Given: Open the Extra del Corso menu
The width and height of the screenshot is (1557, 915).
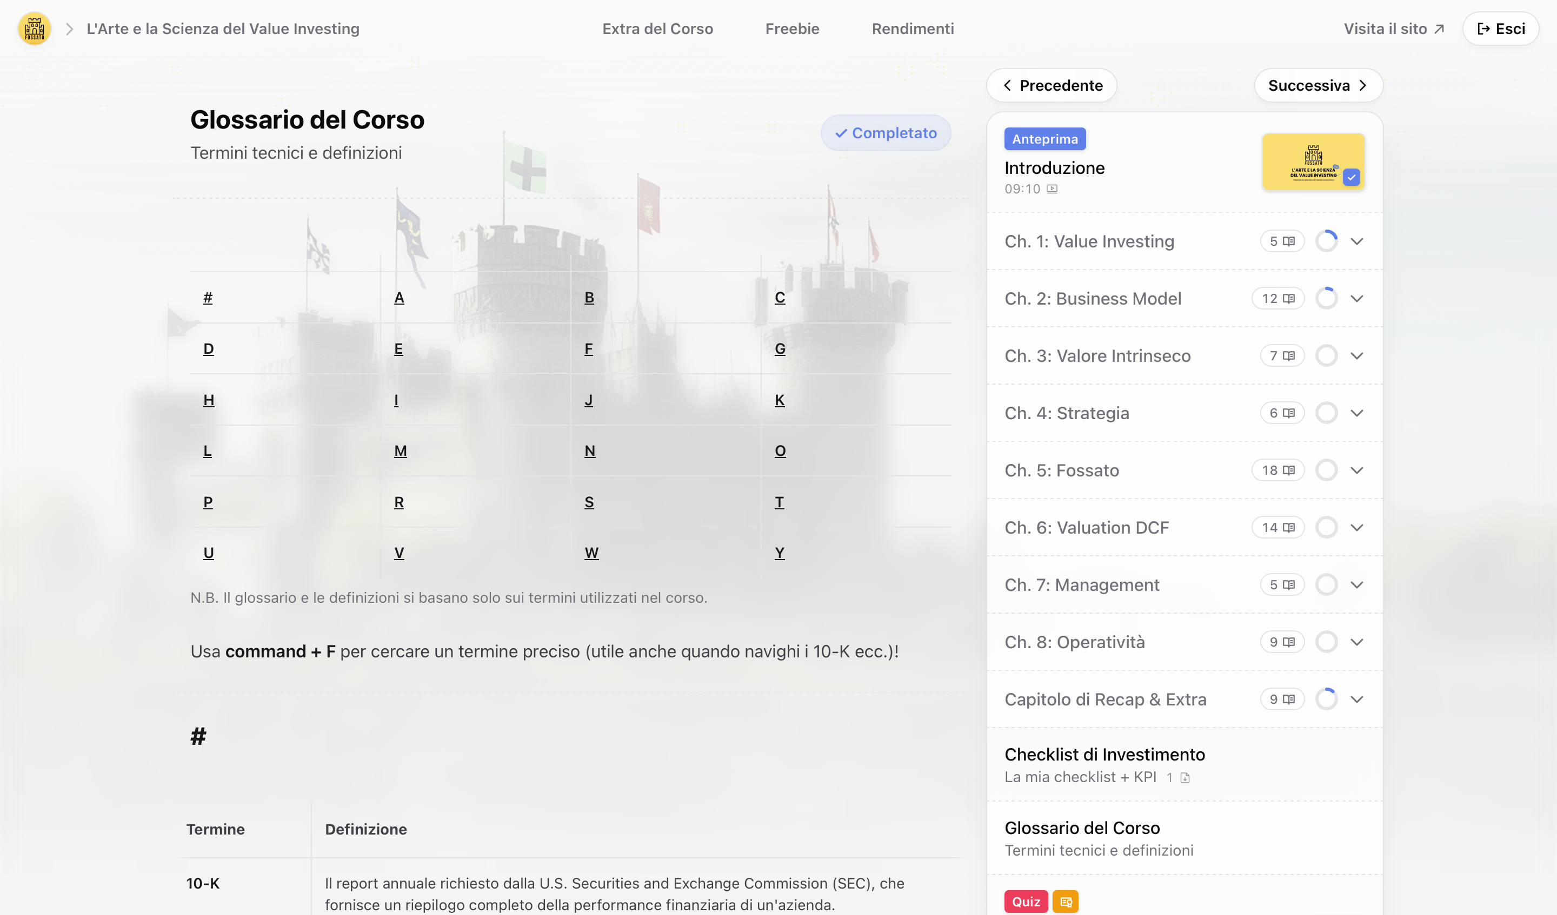Looking at the screenshot, I should click(x=657, y=29).
